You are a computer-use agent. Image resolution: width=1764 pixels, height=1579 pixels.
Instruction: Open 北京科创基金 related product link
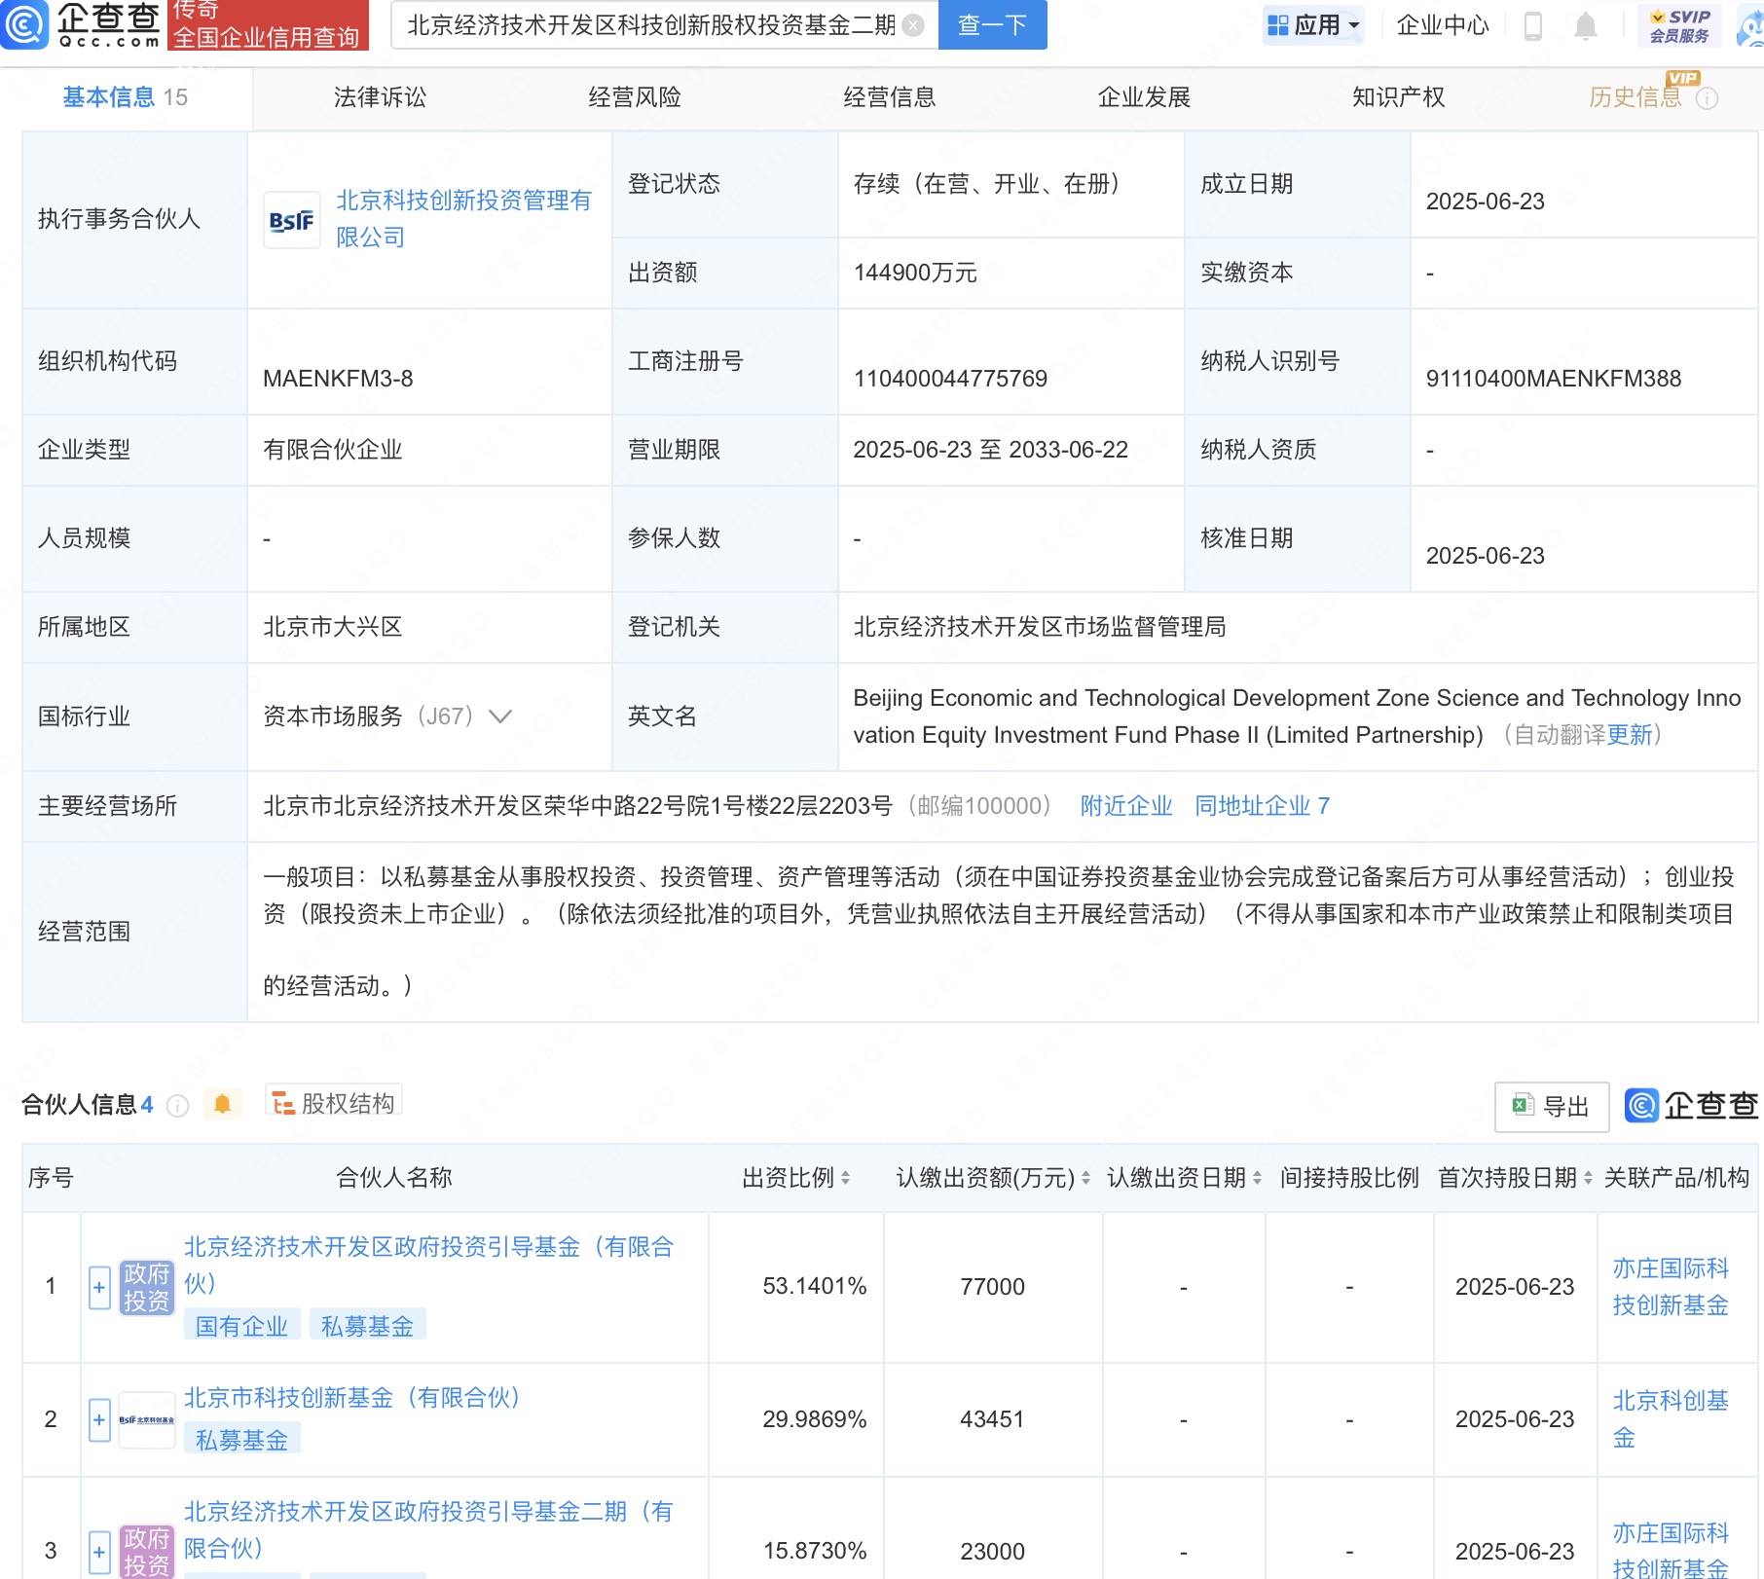point(1671,1419)
